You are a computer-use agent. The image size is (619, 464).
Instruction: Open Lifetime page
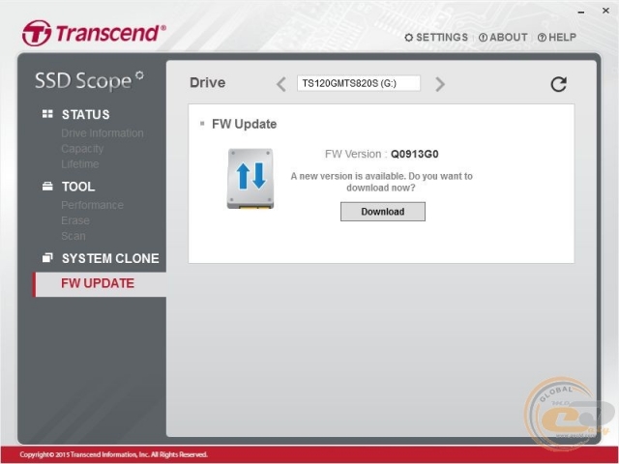79,164
